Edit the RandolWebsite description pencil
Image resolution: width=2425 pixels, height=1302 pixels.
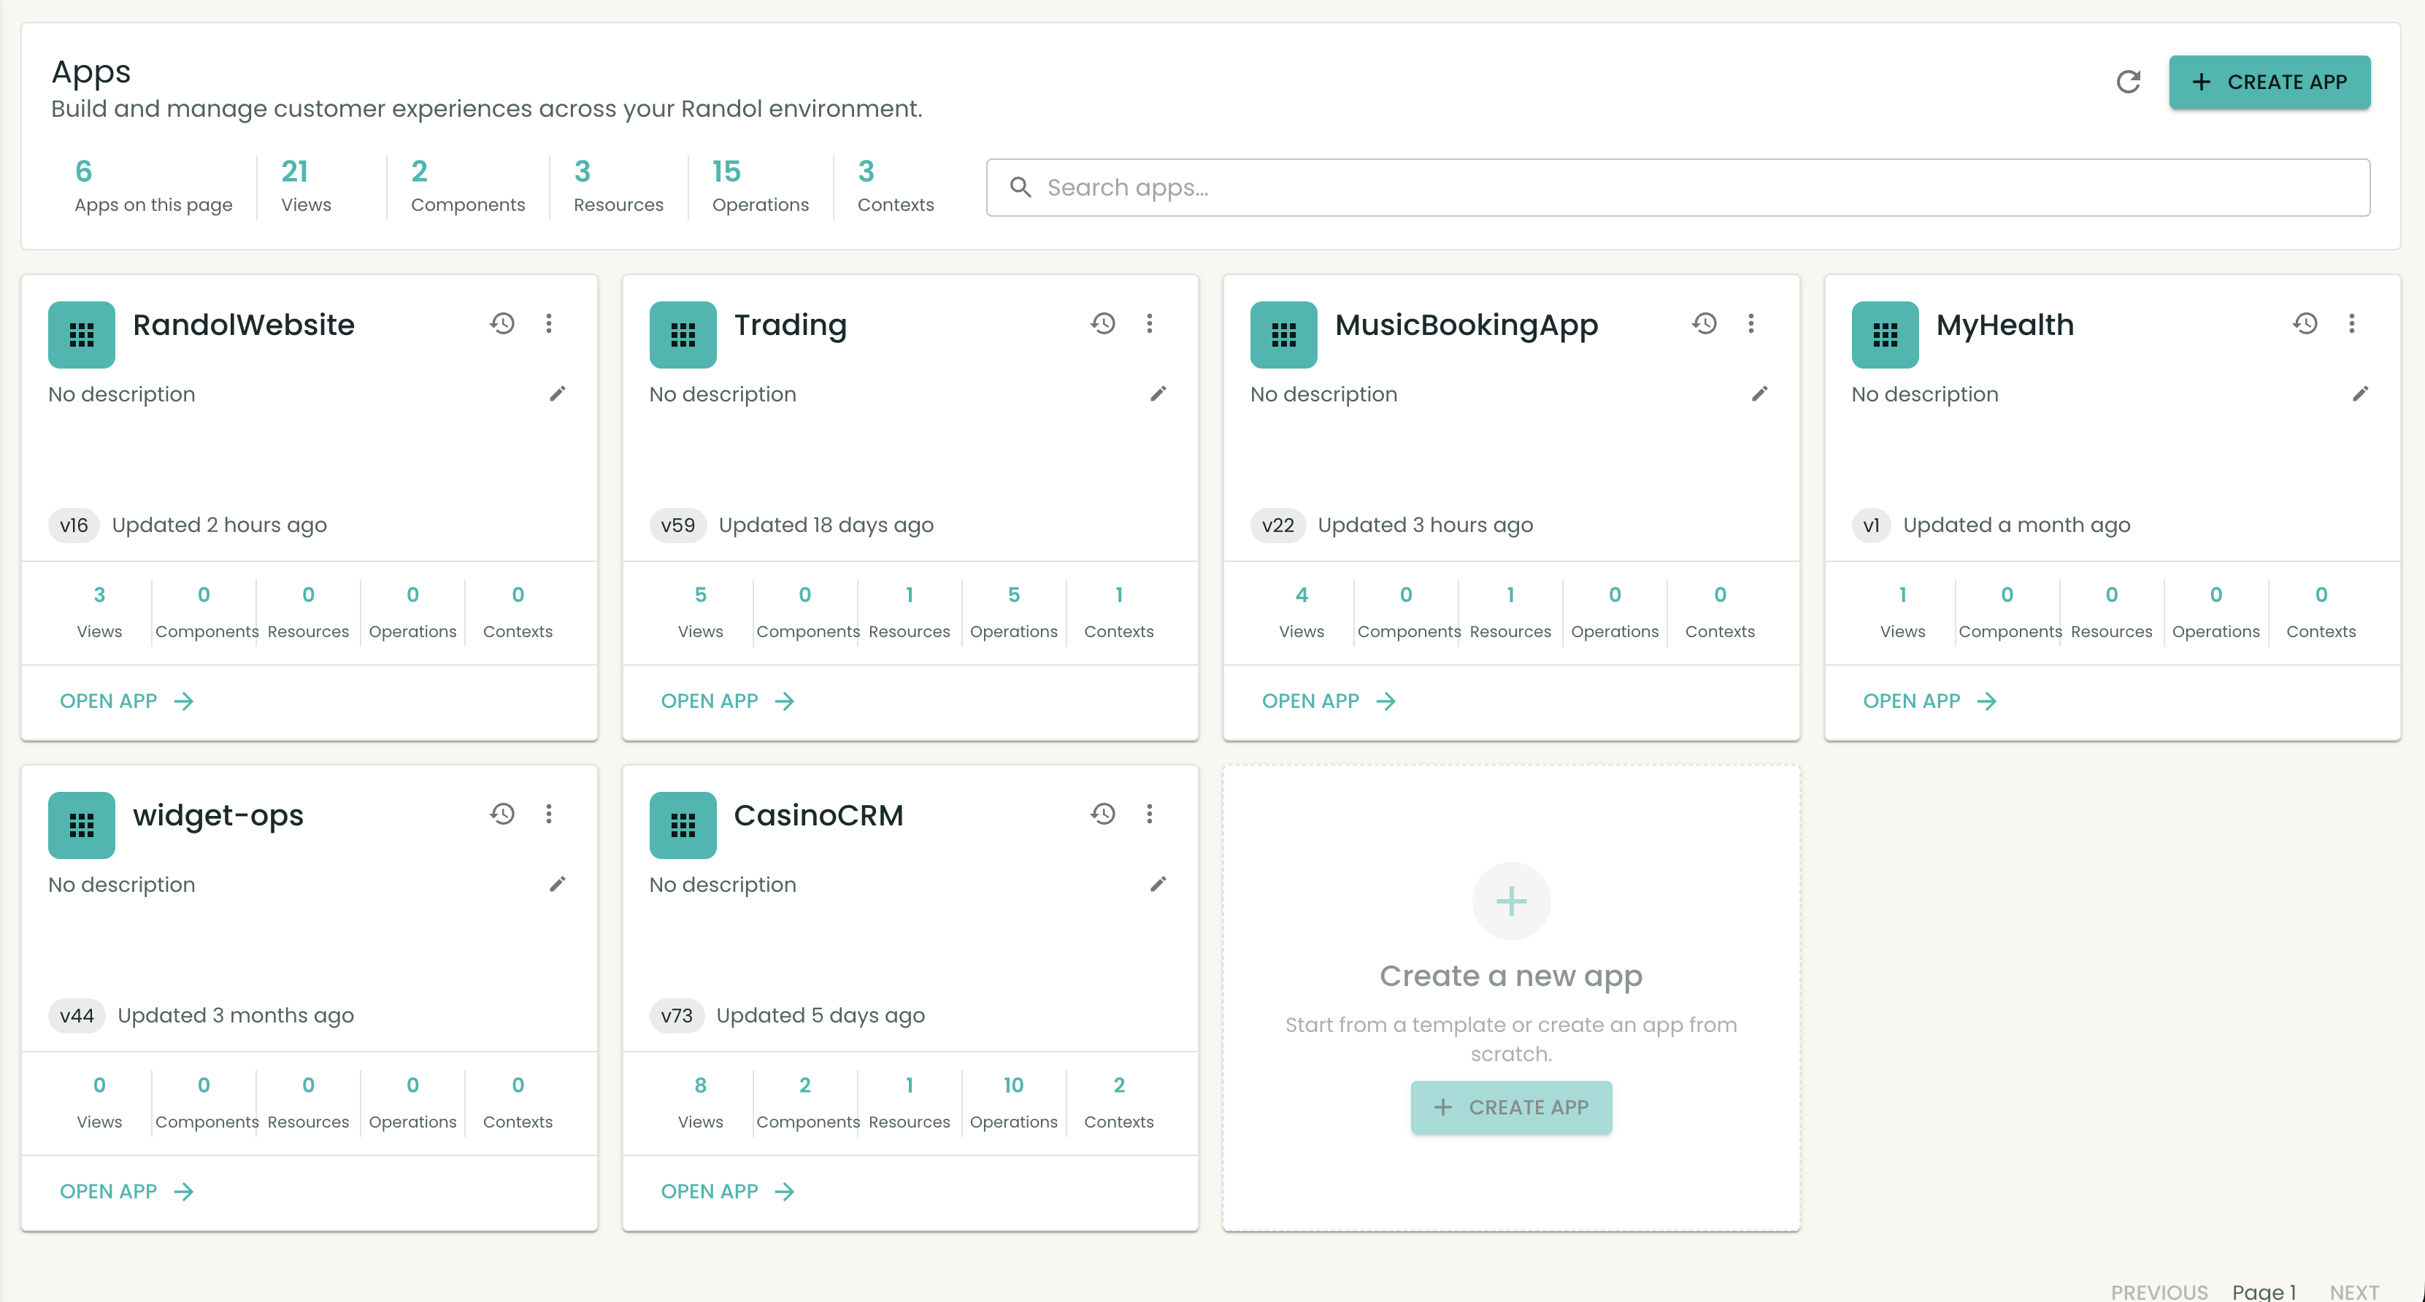[x=557, y=393]
